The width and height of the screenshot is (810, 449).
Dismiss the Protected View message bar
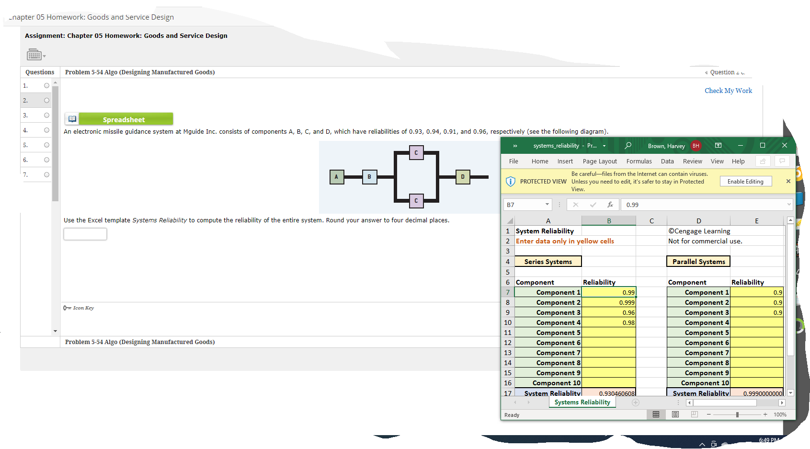pos(788,181)
